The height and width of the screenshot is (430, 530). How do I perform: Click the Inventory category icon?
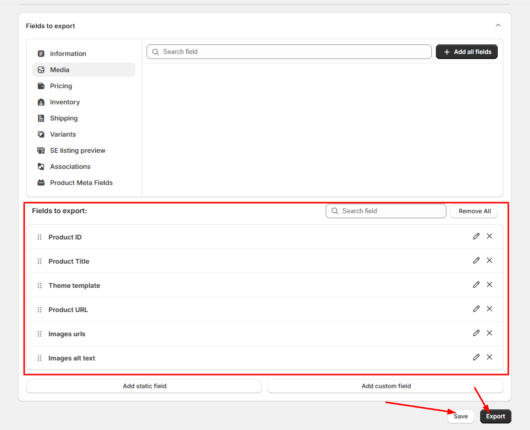click(x=41, y=102)
